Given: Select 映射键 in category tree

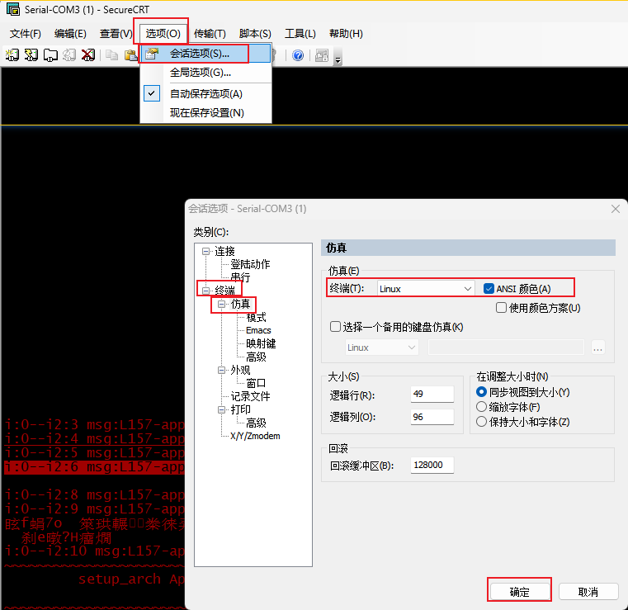Looking at the screenshot, I should (261, 343).
